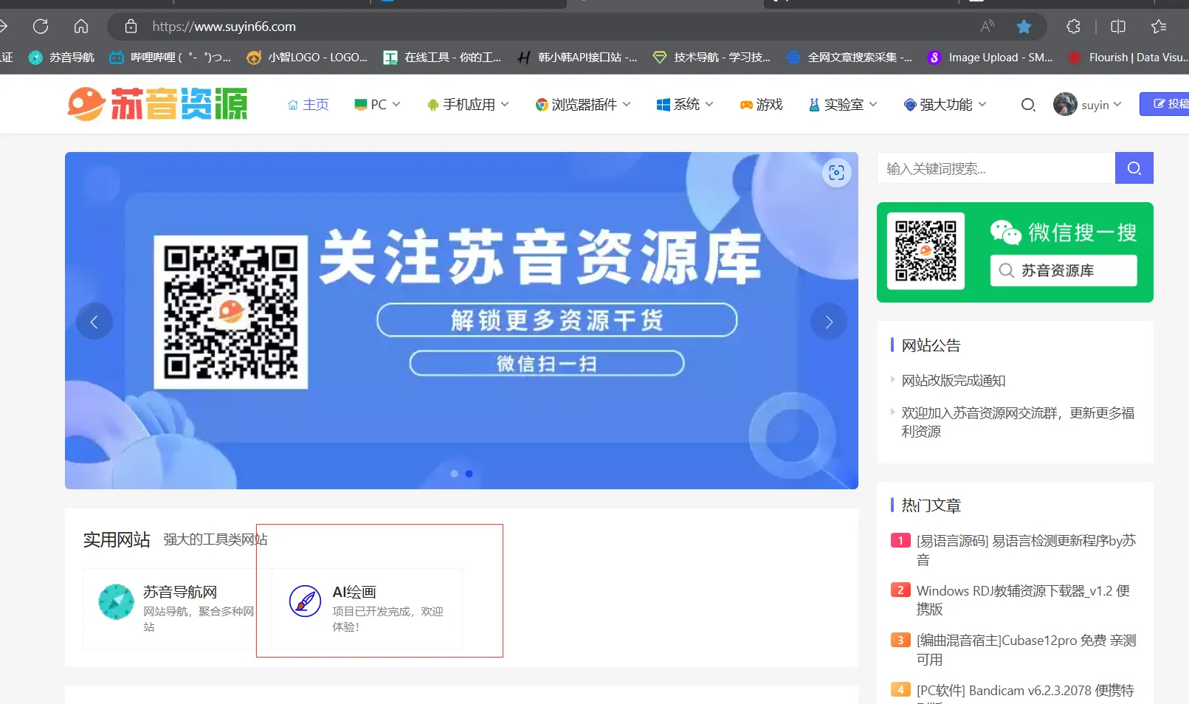
Task: Expand the 强大功能 menu
Action: click(945, 105)
